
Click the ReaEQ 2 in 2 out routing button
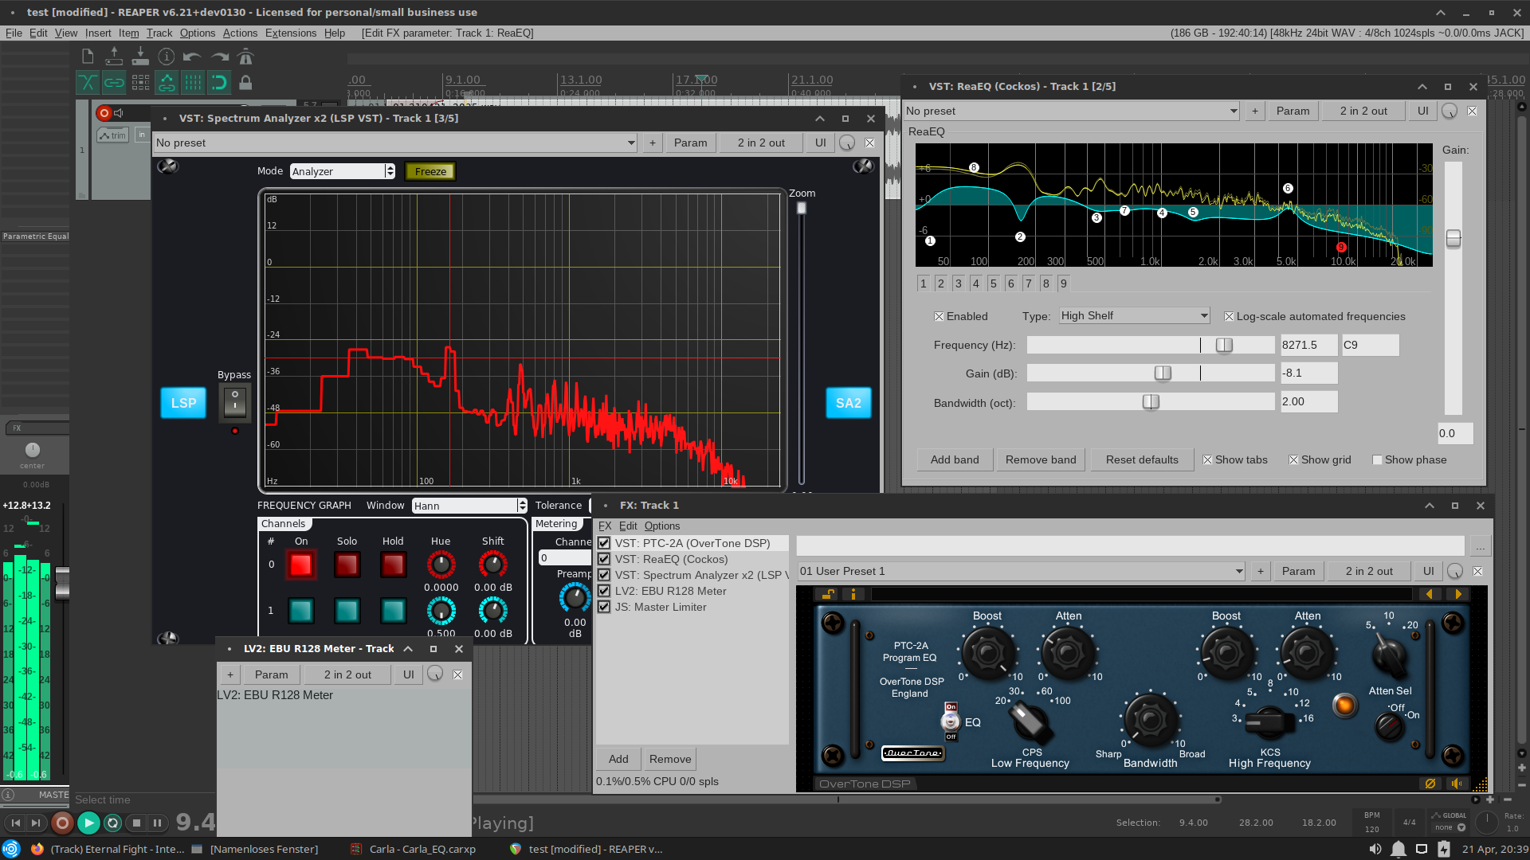pos(1363,111)
